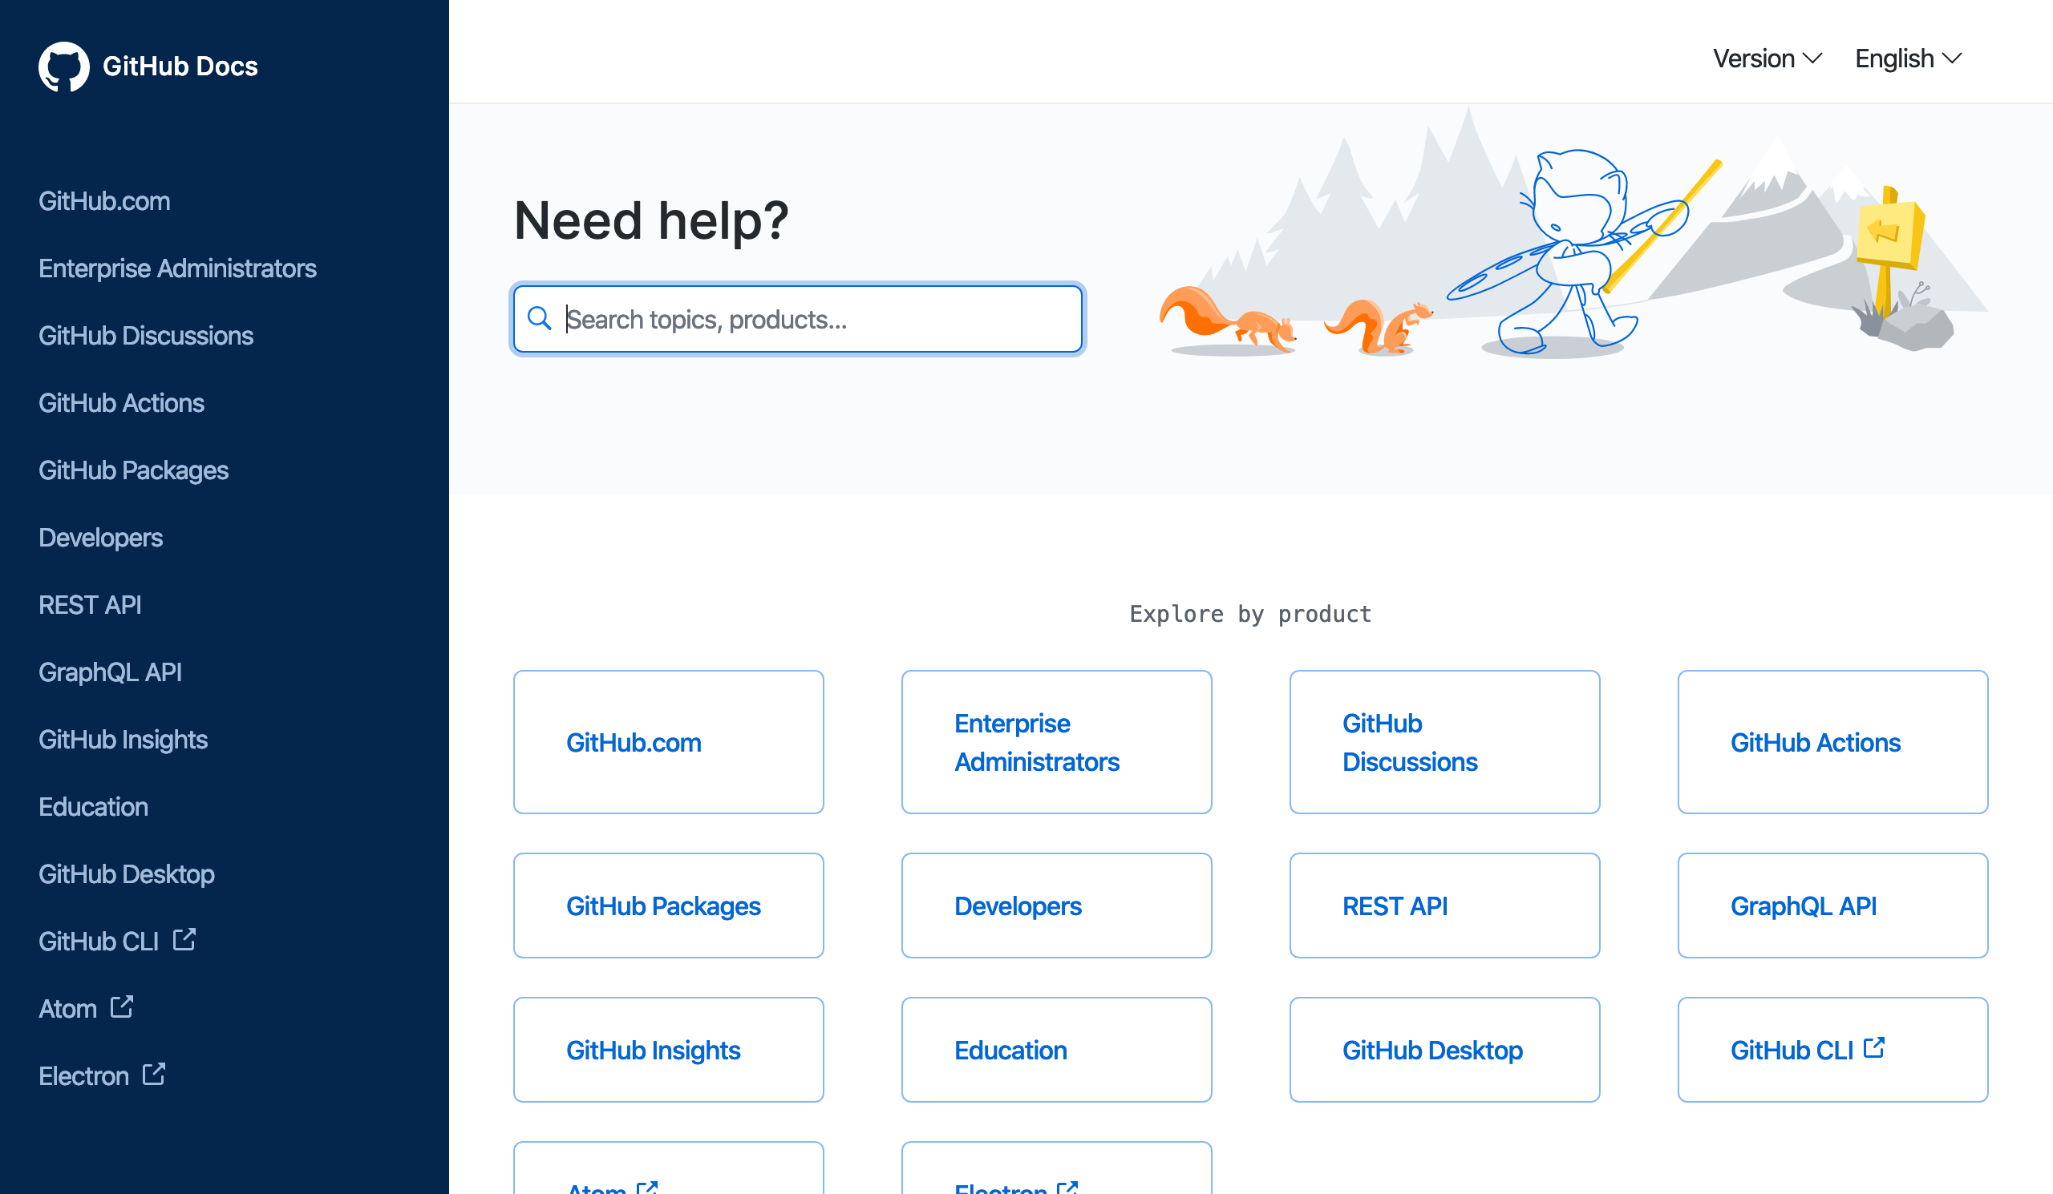This screenshot has width=2053, height=1194.
Task: Select Enterprise Administrators in the sidebar
Action: (x=177, y=268)
